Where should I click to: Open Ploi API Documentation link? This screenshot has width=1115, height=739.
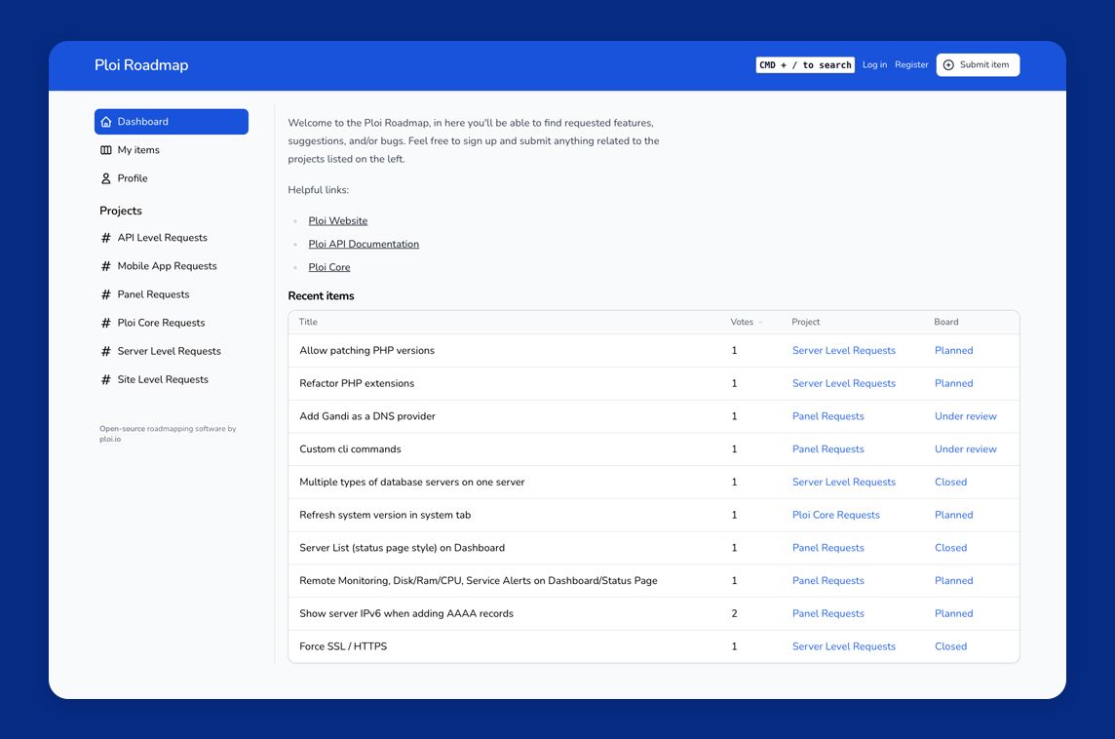364,244
